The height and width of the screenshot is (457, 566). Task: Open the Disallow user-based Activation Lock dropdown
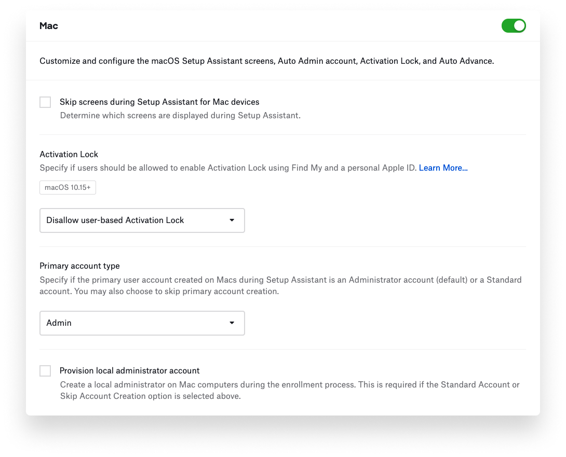click(142, 220)
